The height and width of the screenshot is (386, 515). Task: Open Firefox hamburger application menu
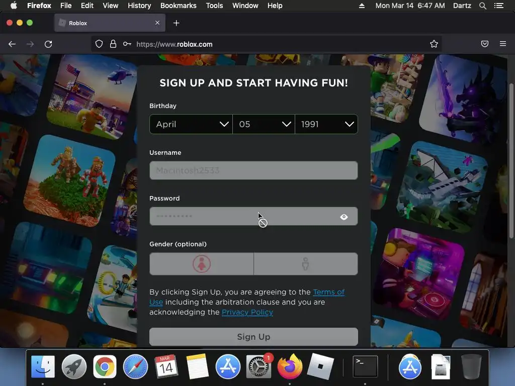[503, 44]
